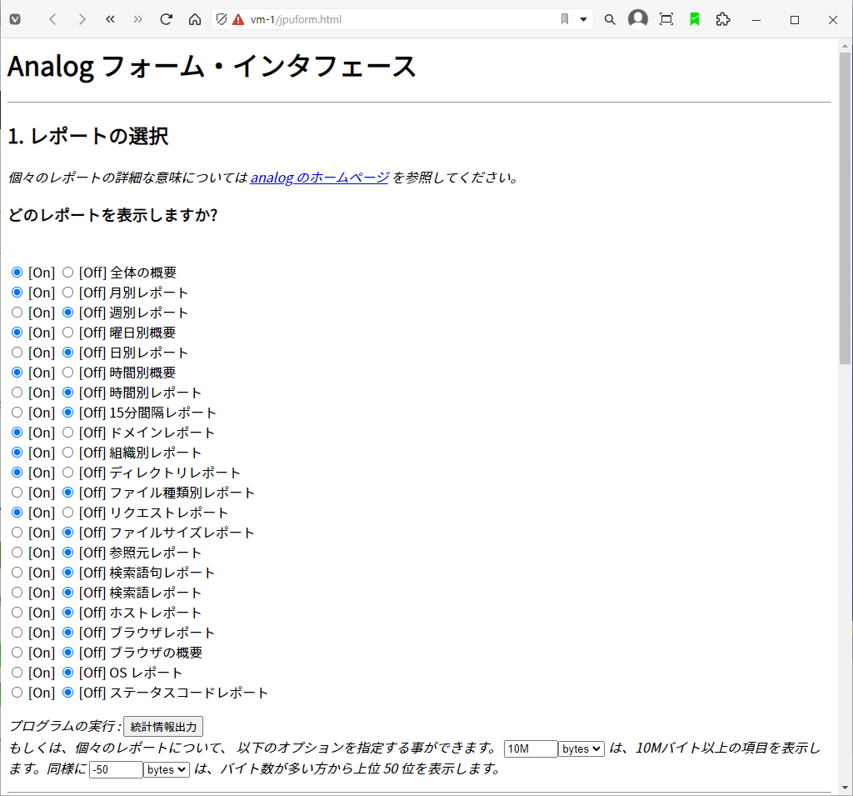Open the extensions puzzle icon
This screenshot has width=853, height=796.
tap(723, 20)
